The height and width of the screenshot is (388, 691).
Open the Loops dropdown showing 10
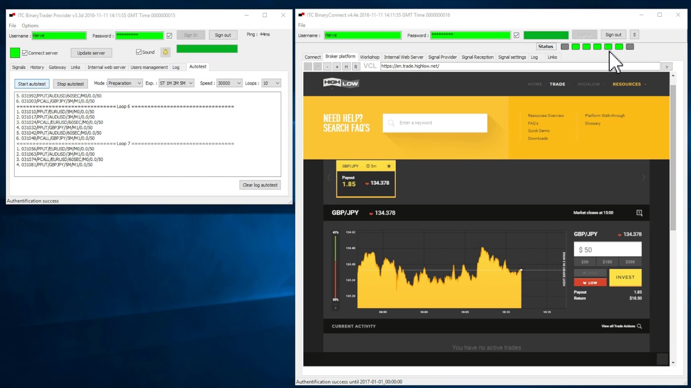[x=271, y=83]
